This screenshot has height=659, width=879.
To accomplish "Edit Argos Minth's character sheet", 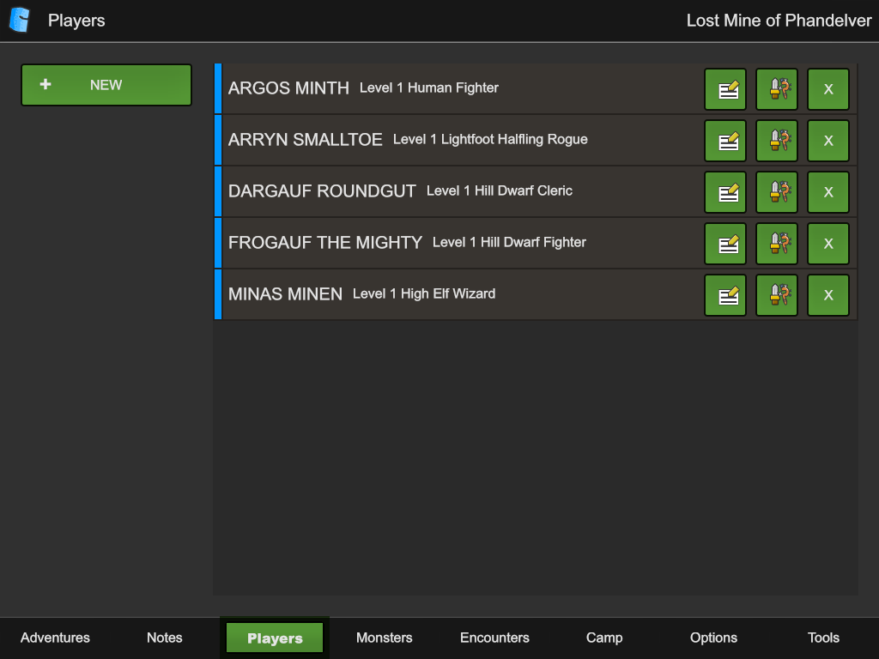I will 725,89.
